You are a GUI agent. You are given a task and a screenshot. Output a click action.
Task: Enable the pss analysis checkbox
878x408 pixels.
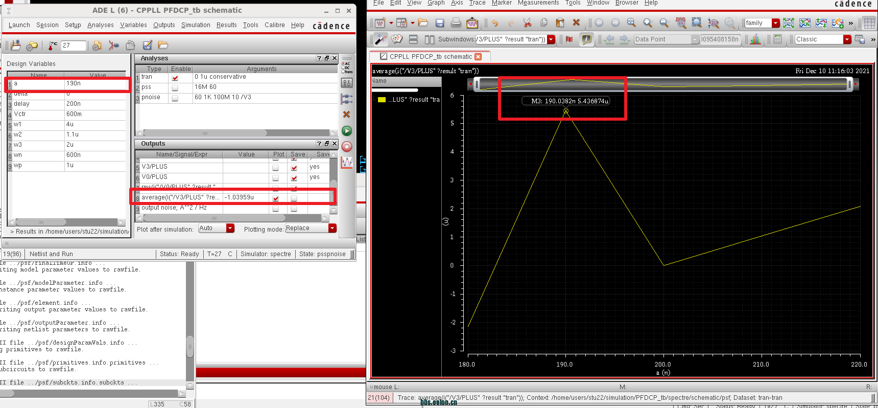175,88
